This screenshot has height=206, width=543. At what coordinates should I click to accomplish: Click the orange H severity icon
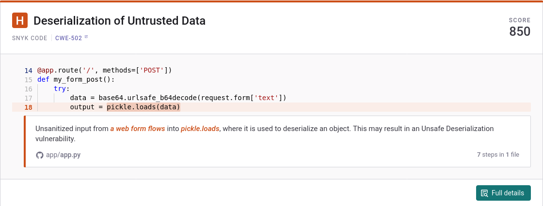[x=20, y=21]
